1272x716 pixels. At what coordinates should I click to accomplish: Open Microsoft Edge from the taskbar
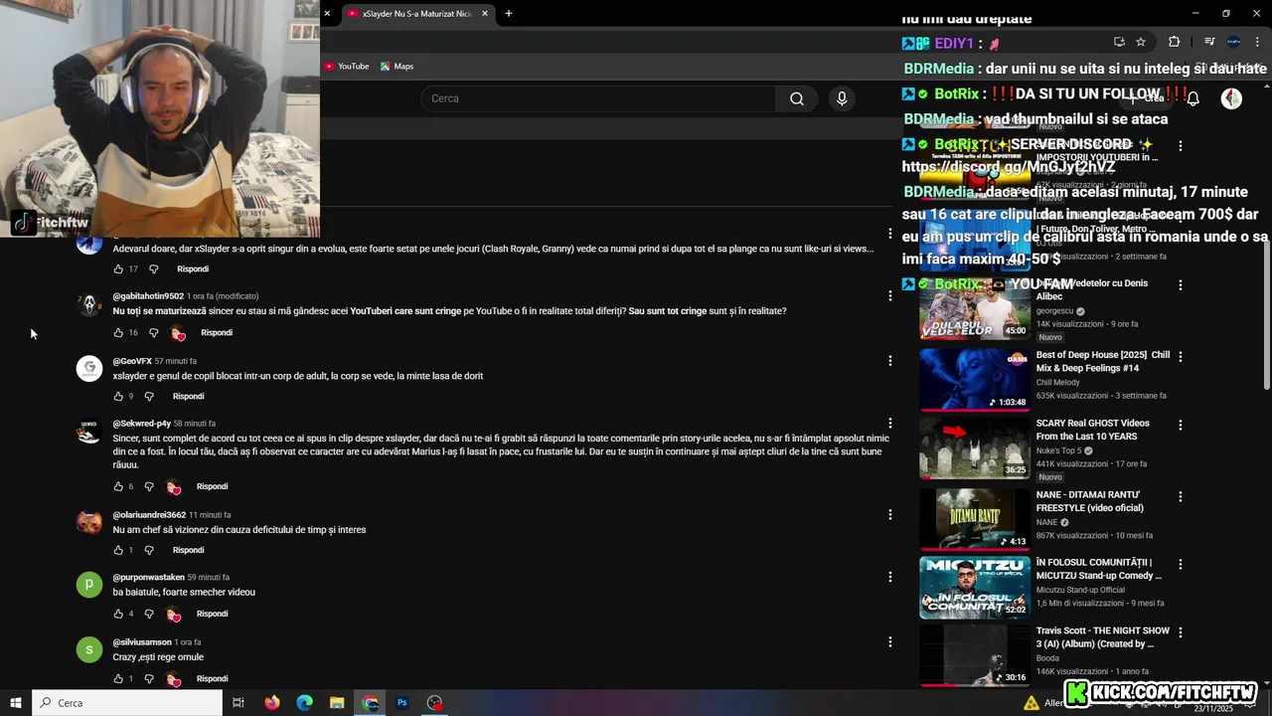click(x=304, y=703)
